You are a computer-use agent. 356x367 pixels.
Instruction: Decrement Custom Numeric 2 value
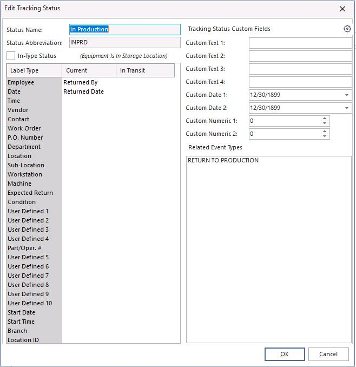(x=325, y=136)
